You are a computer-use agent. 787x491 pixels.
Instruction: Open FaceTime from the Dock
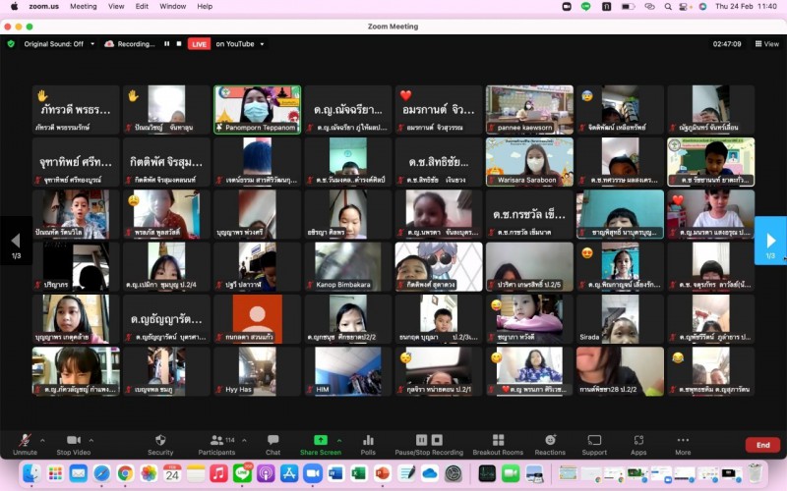(x=511, y=473)
